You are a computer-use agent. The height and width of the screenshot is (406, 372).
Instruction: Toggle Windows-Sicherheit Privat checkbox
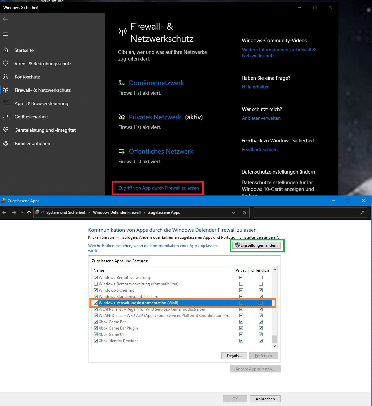[x=241, y=290]
